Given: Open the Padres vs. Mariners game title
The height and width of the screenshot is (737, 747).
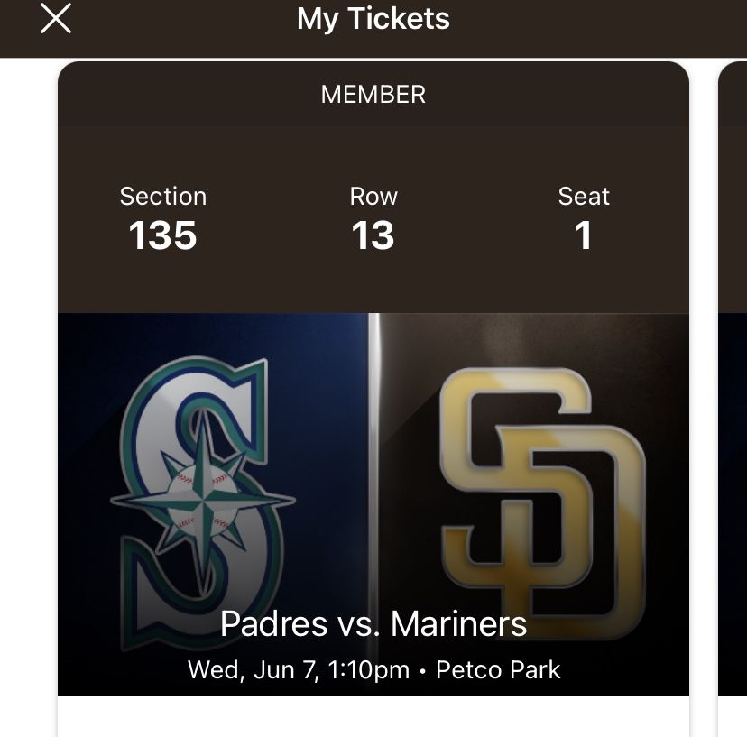Looking at the screenshot, I should point(373,623).
